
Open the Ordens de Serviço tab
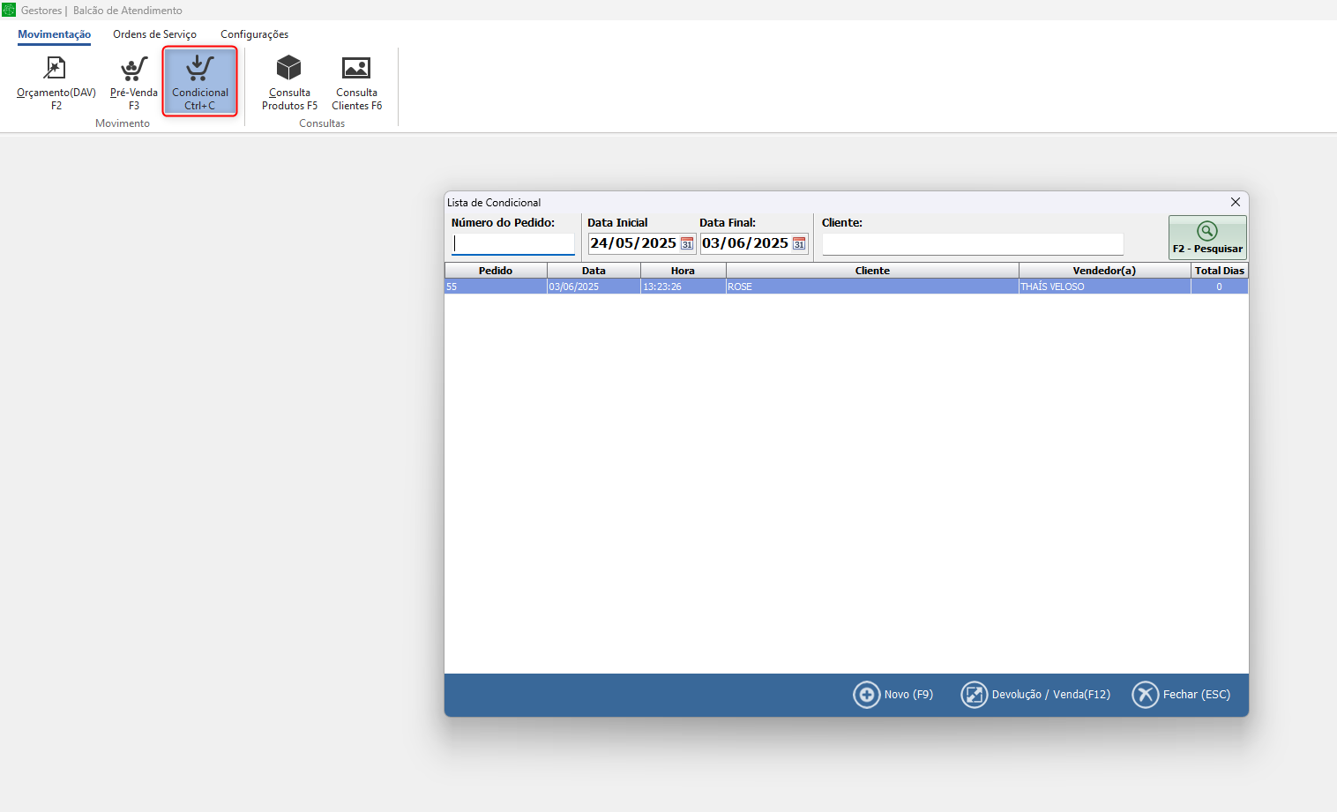click(154, 34)
